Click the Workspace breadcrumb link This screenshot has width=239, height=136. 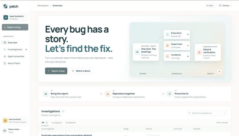coord(43,6)
